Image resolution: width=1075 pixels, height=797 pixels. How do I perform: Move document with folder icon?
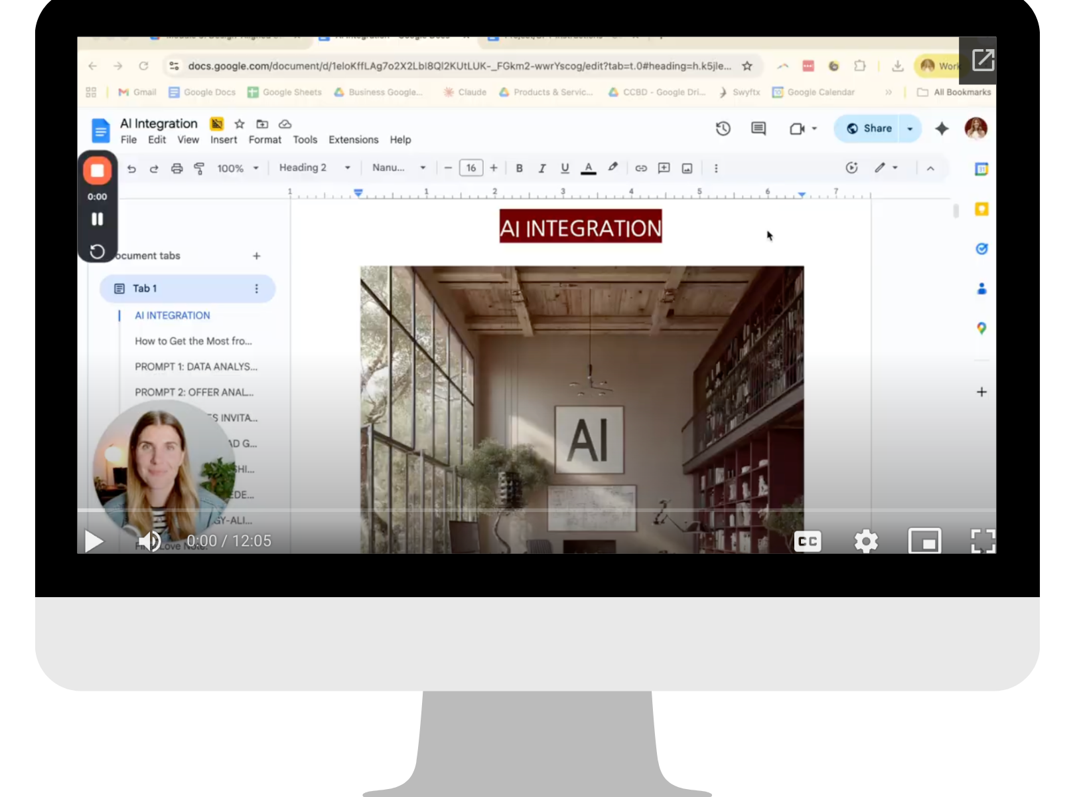click(x=262, y=124)
